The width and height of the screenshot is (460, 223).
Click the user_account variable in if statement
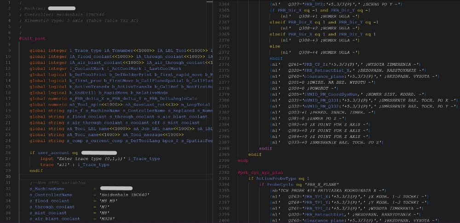pos(53,153)
